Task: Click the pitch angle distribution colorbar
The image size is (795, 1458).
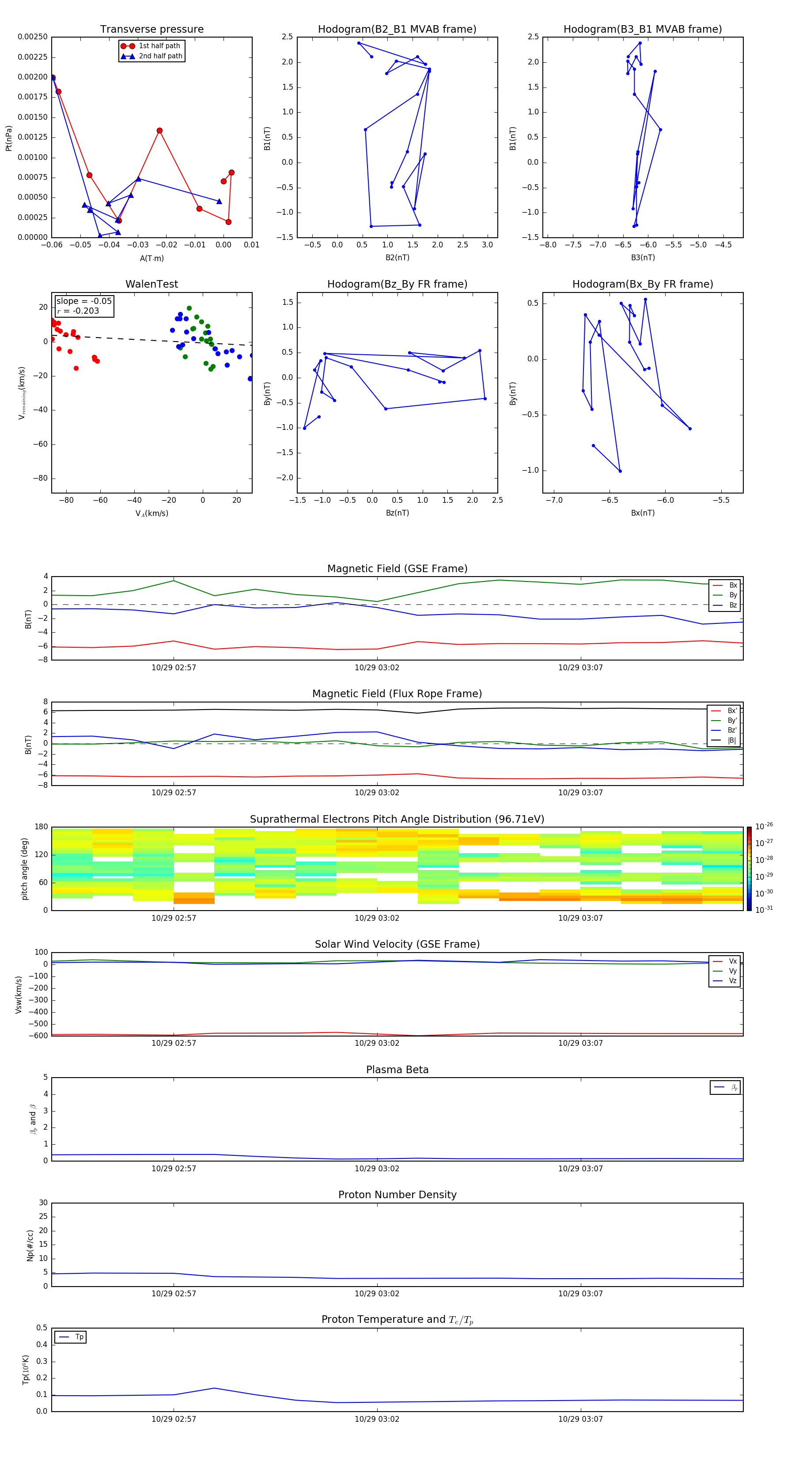Action: click(x=749, y=869)
